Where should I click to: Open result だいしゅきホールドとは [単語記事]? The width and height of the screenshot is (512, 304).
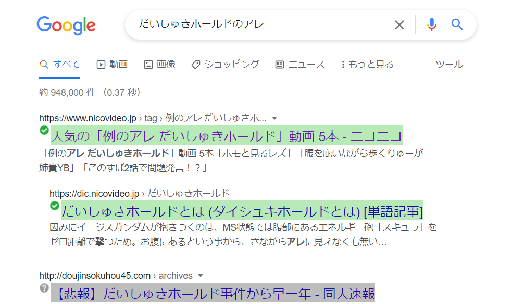pos(242,211)
